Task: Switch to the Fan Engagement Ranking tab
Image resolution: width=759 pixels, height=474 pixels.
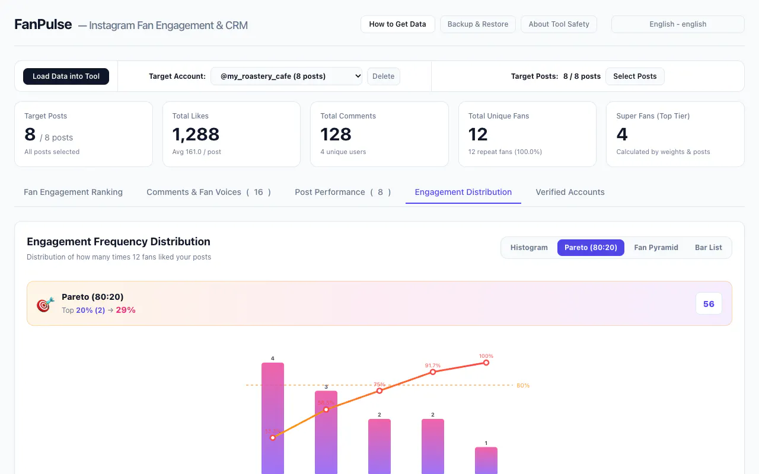Action: (x=73, y=192)
